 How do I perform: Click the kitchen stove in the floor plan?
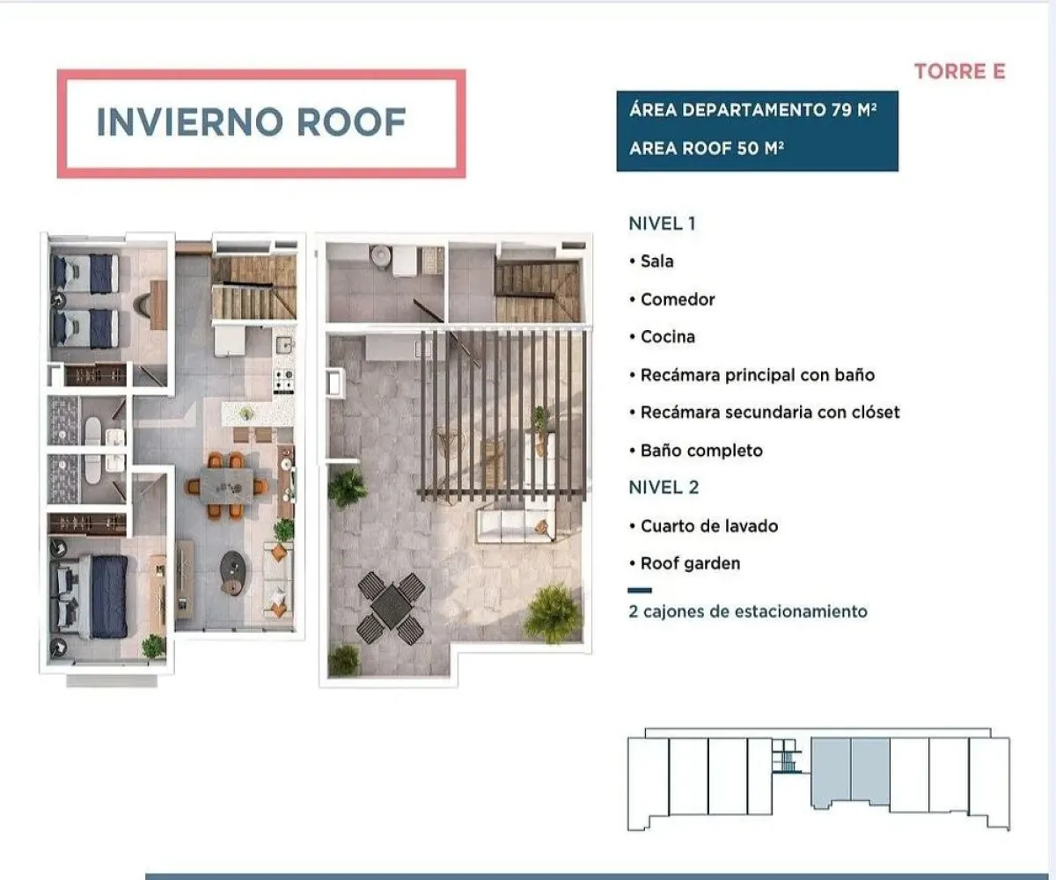(284, 380)
